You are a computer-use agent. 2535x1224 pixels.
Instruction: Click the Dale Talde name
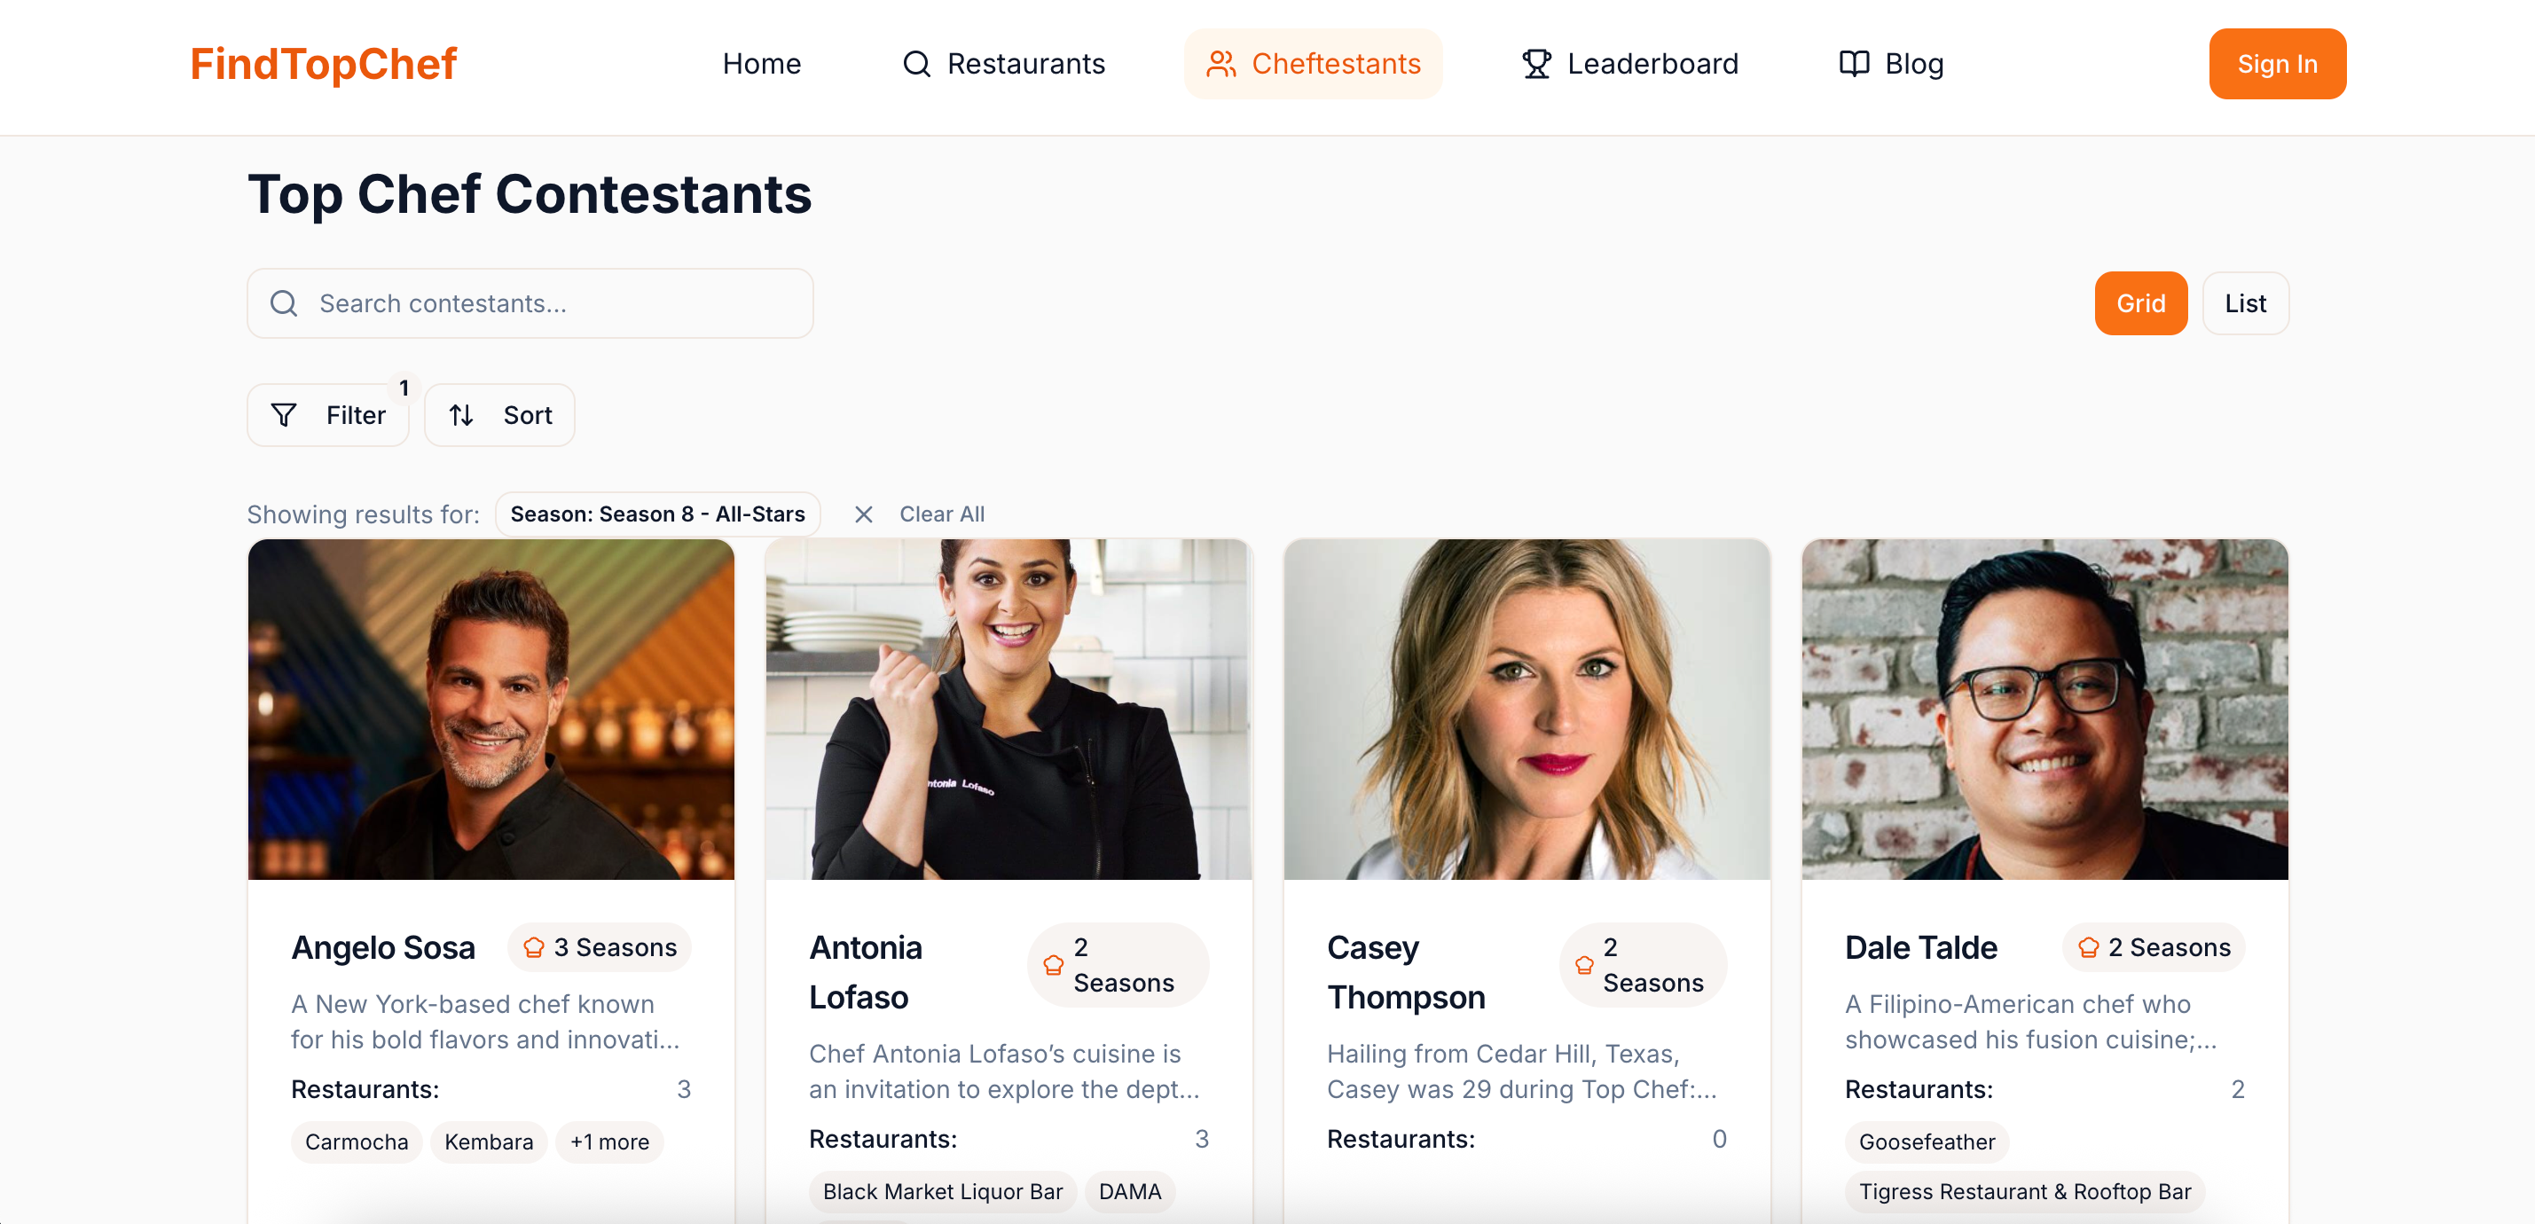coord(1921,946)
